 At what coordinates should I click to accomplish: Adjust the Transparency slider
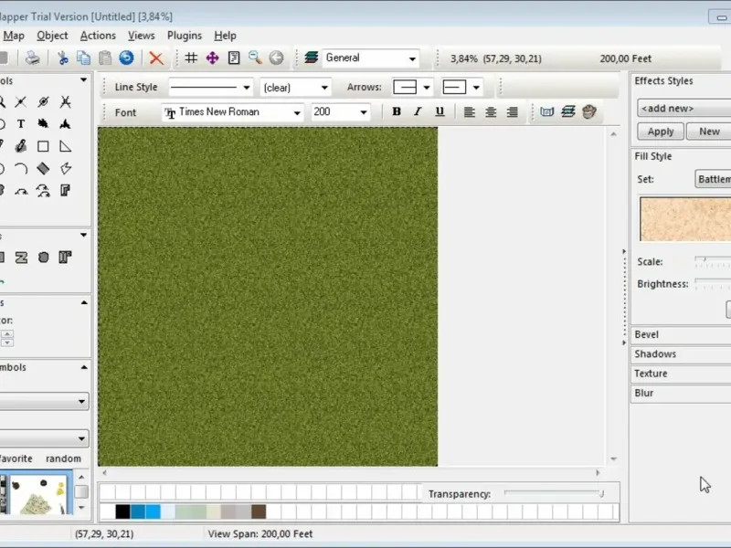[555, 493]
